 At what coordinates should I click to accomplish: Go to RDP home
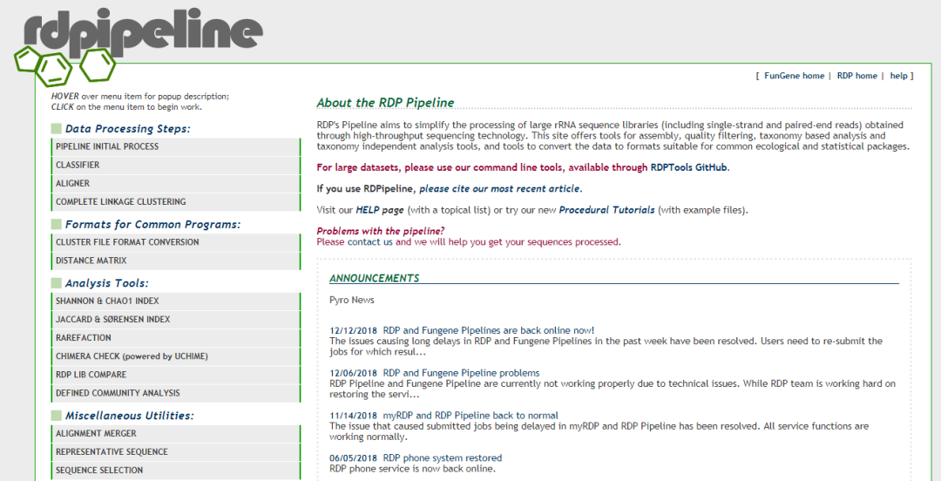pos(857,76)
